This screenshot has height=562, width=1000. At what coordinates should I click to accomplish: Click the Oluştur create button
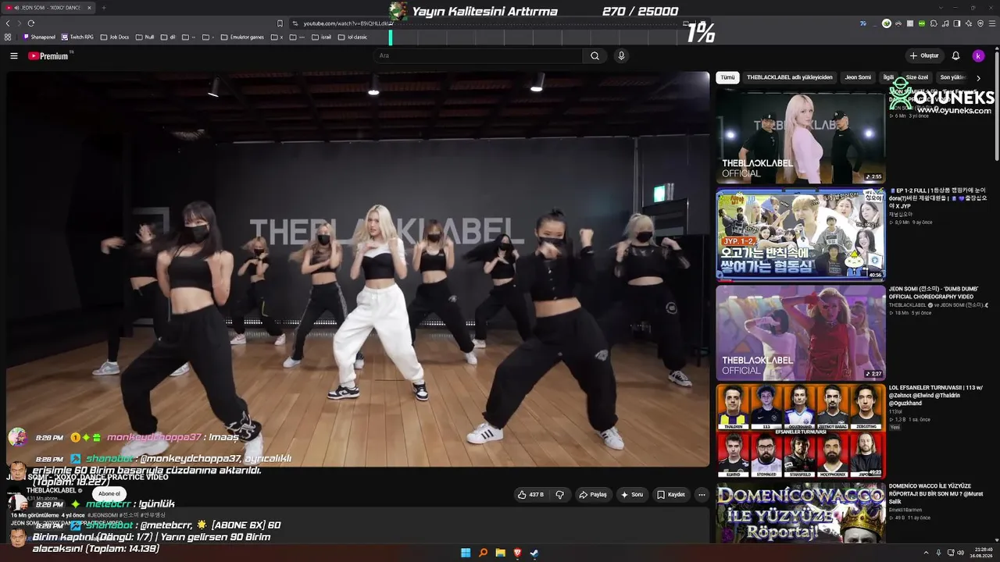pos(924,55)
